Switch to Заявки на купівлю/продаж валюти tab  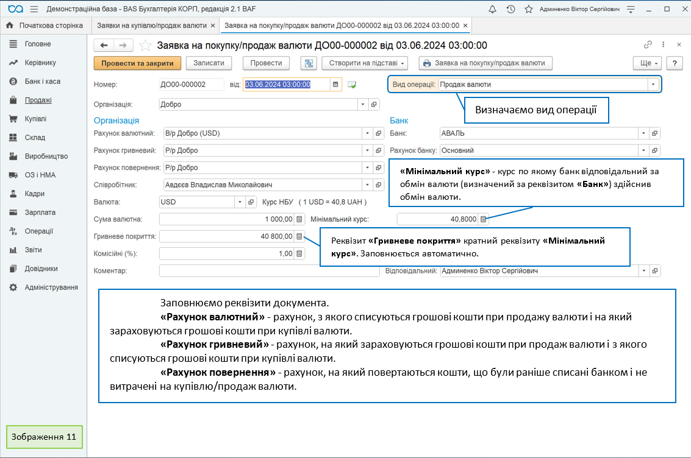pyautogui.click(x=151, y=26)
